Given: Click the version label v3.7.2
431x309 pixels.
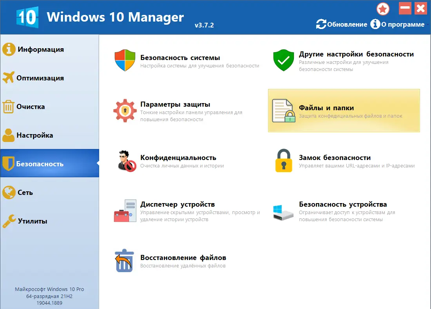Looking at the screenshot, I should (204, 25).
